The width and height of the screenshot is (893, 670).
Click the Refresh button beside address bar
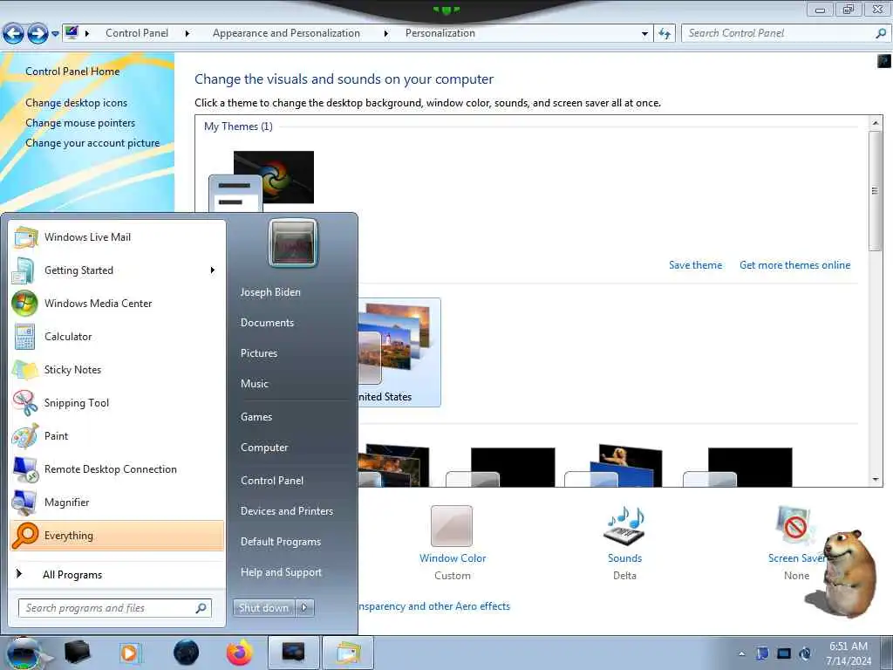[664, 34]
